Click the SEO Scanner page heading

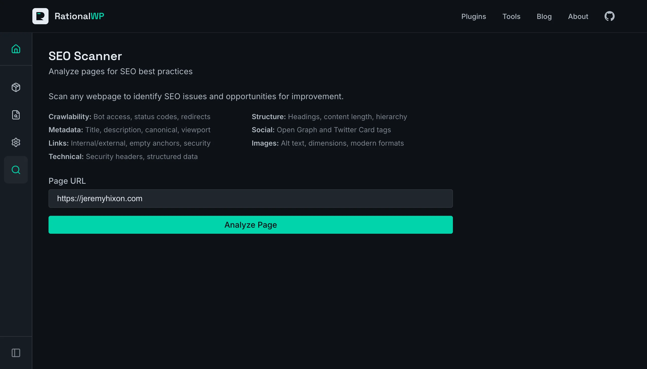pyautogui.click(x=85, y=56)
